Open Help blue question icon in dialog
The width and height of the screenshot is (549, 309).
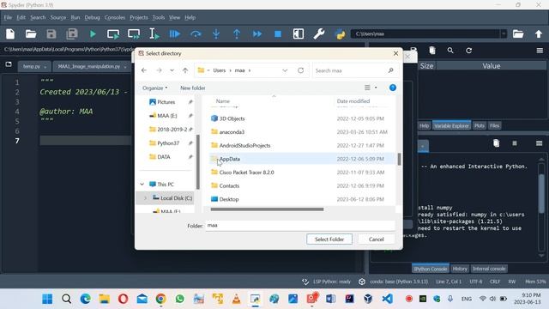(393, 88)
